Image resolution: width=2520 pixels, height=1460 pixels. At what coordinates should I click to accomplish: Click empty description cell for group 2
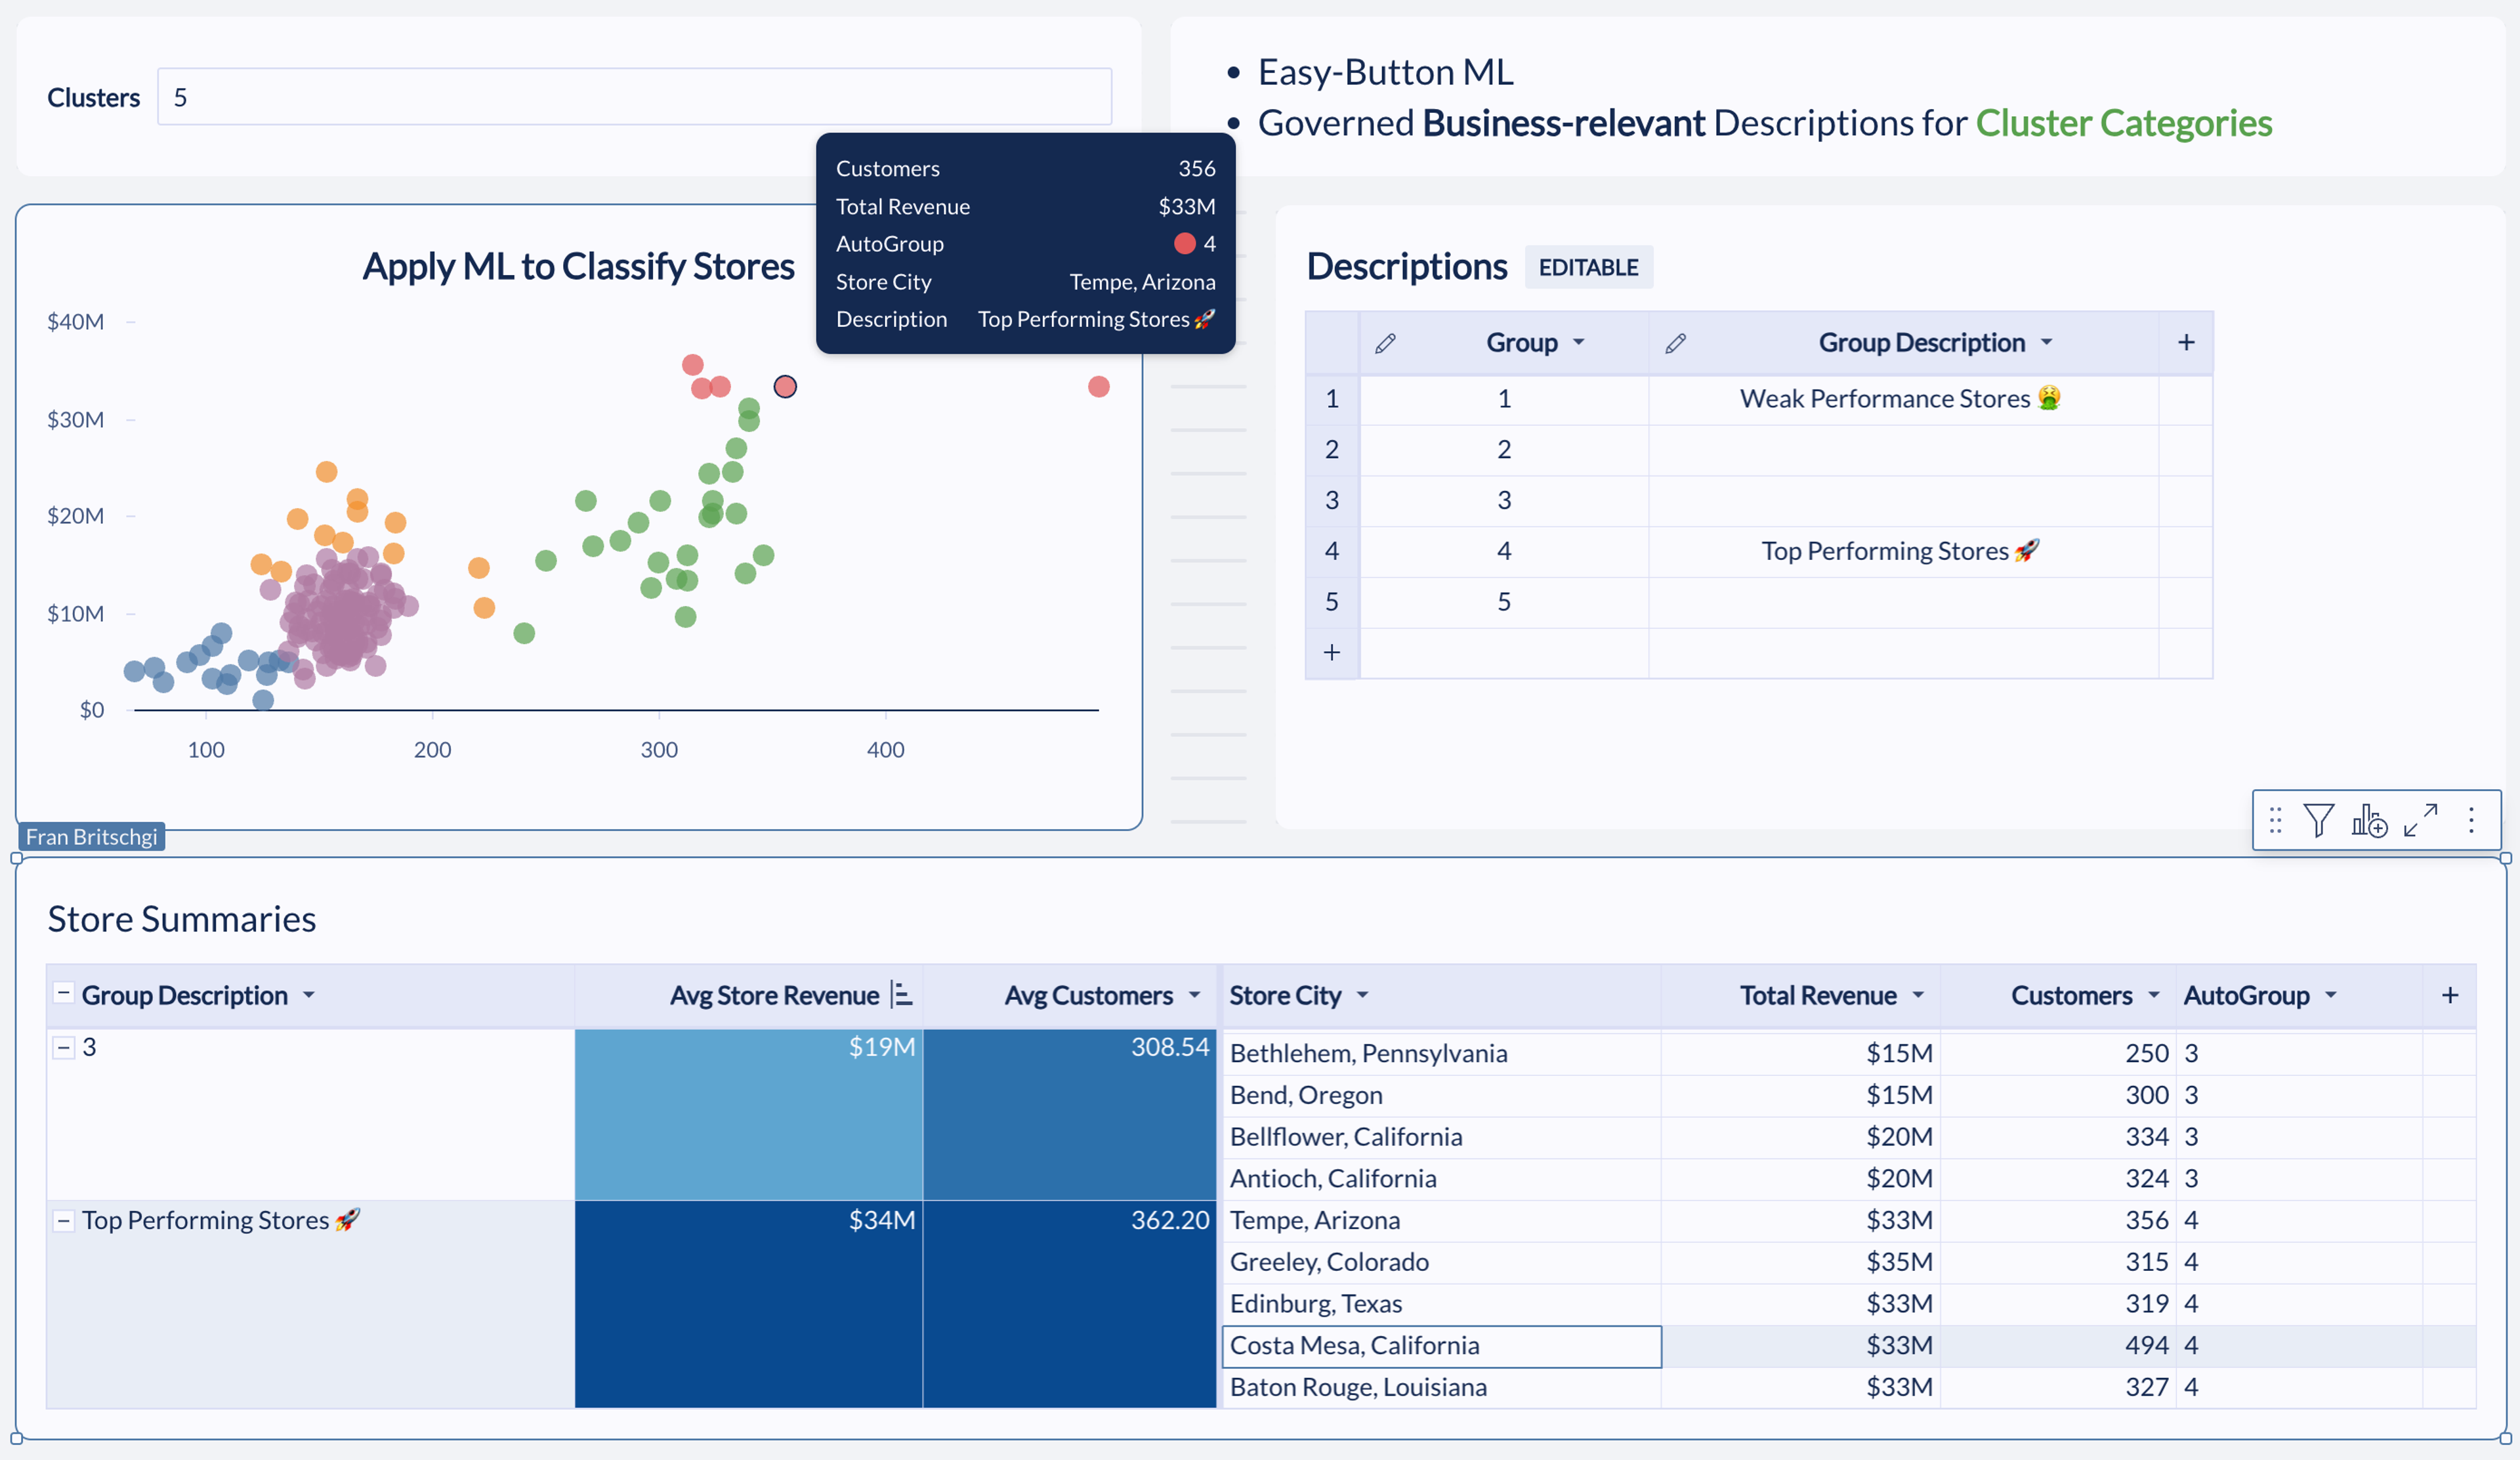1903,450
